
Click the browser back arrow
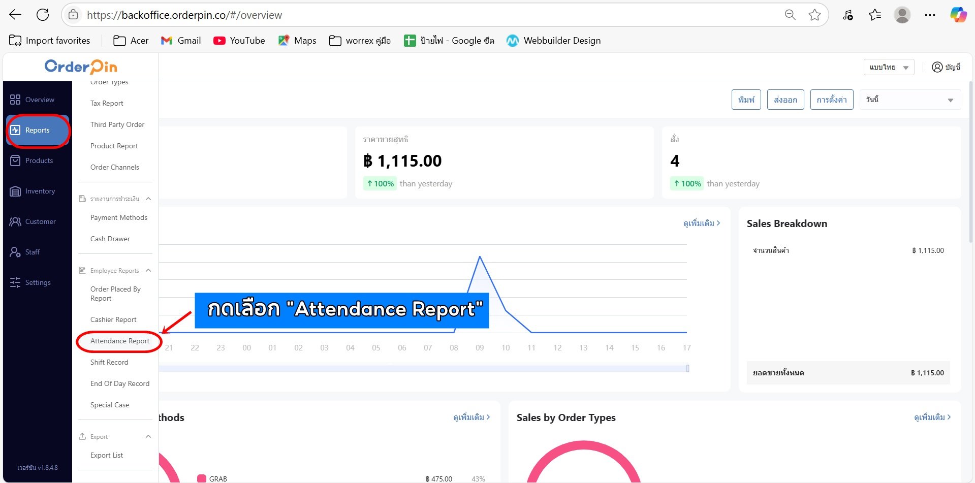15,15
